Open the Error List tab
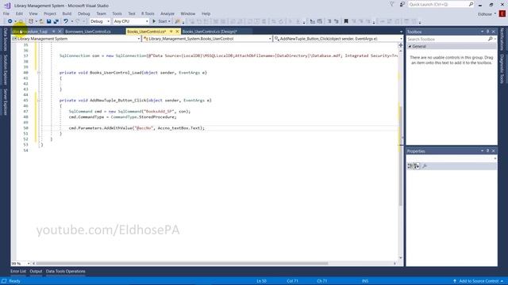 tap(18, 272)
